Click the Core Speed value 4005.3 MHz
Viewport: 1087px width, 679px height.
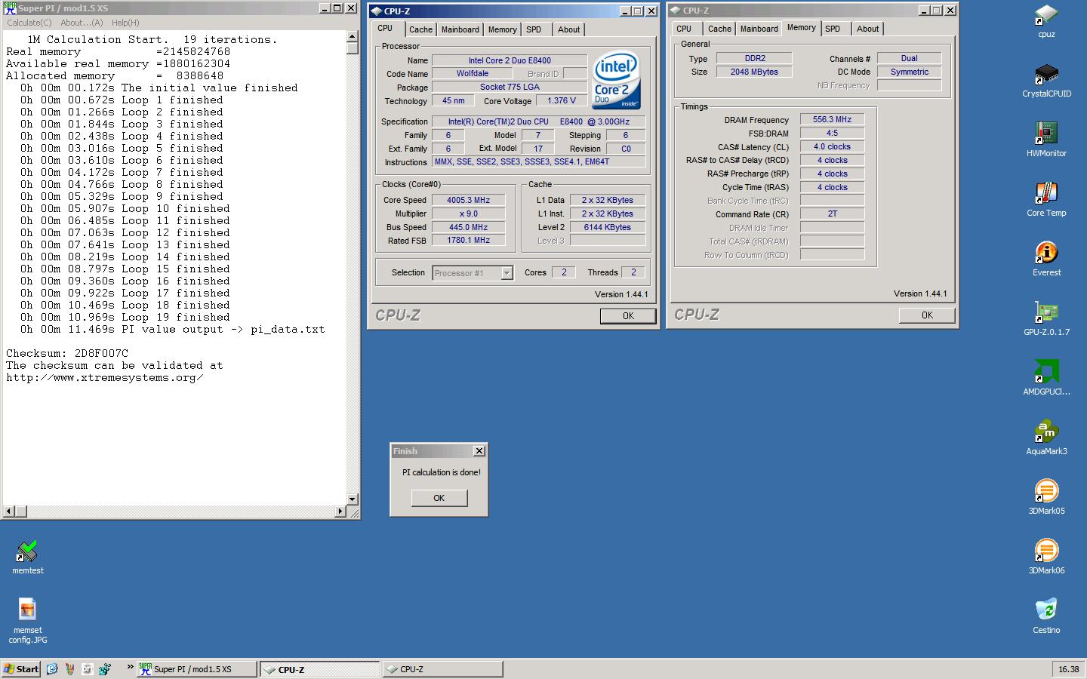(469, 200)
